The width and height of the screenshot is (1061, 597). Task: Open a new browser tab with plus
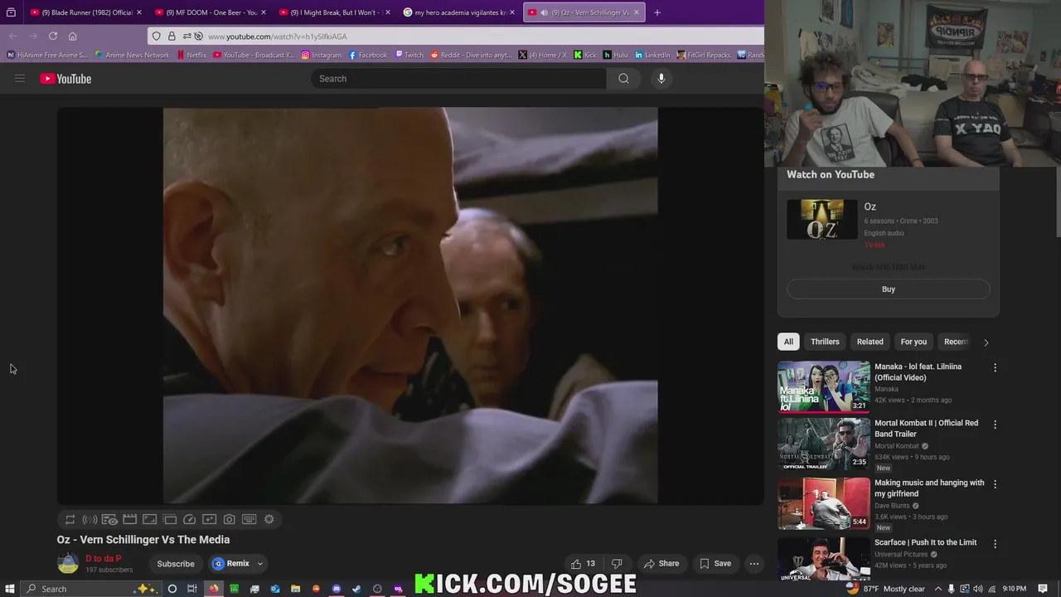tap(657, 12)
